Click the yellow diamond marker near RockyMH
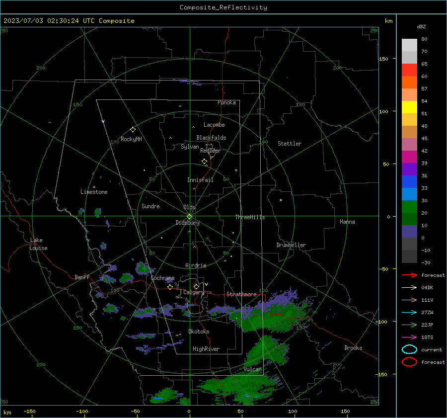This screenshot has height=418, width=447. [x=133, y=130]
